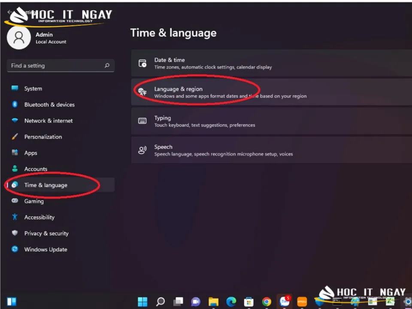Image resolution: width=412 pixels, height=309 pixels.
Task: Open the Windows Start menu
Action: click(142, 302)
